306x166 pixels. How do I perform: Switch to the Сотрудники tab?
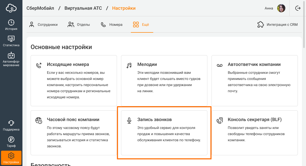tap(43, 25)
